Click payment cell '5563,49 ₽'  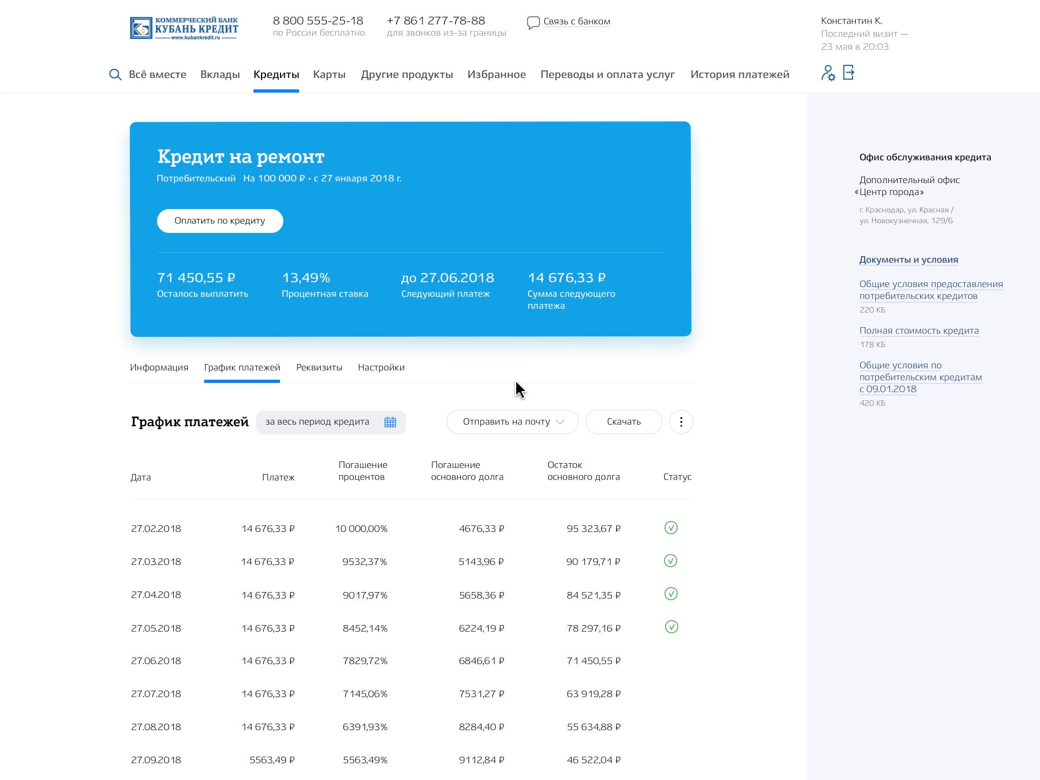[272, 760]
